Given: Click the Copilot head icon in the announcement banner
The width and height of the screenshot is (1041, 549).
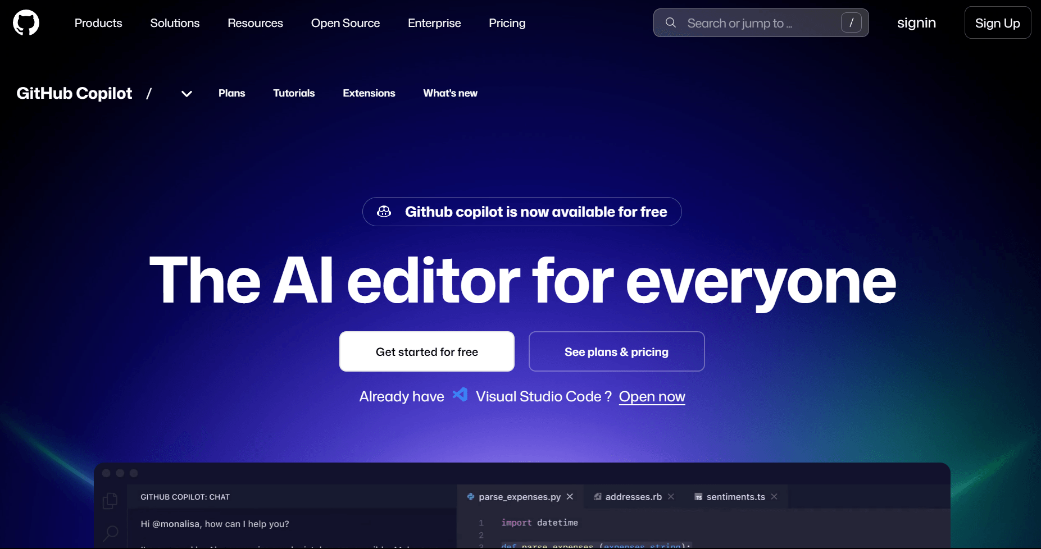Looking at the screenshot, I should (384, 212).
